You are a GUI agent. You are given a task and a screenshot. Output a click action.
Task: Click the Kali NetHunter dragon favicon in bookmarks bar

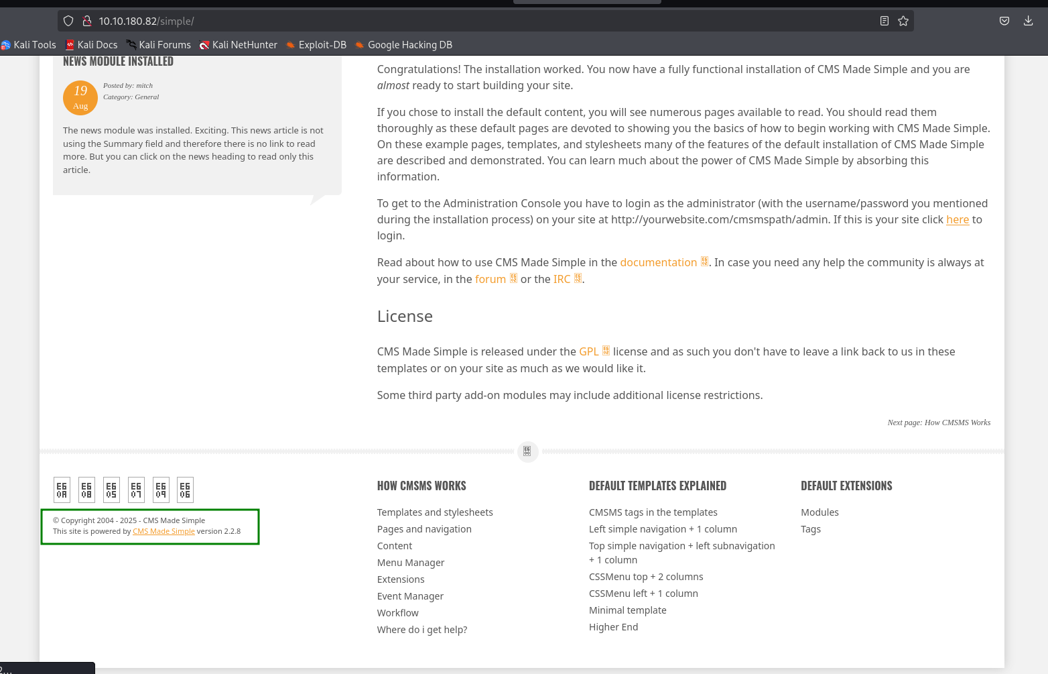point(205,44)
